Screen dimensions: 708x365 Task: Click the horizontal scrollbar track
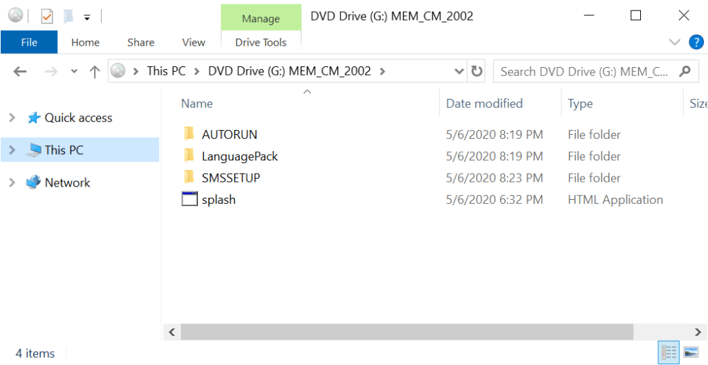657,332
